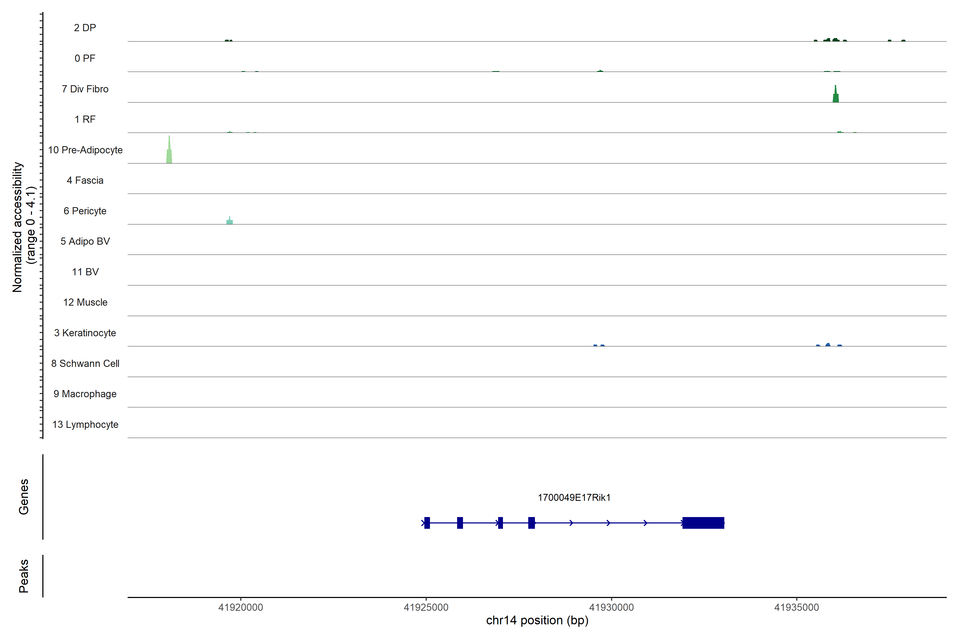This screenshot has width=959, height=639.
Task: Click the blue Keratinocyte signal near 41935000
Action: pos(828,345)
